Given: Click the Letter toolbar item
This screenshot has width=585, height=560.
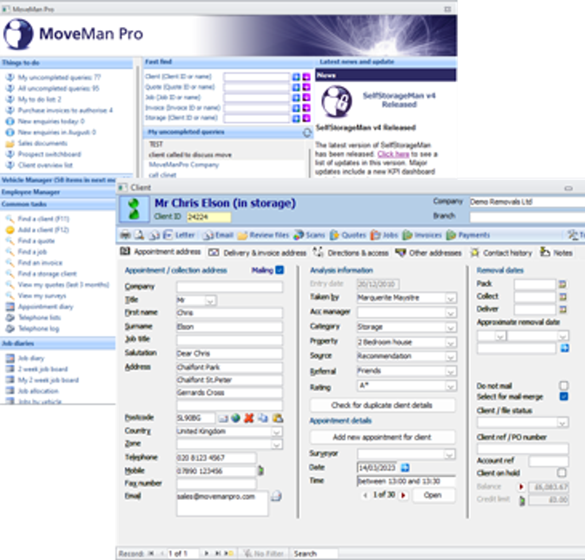Looking at the screenshot, I should point(178,235).
